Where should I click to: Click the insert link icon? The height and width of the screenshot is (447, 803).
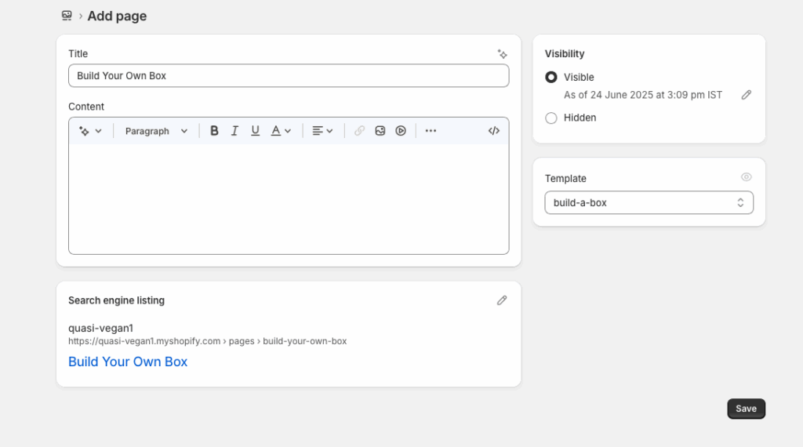[x=359, y=131]
